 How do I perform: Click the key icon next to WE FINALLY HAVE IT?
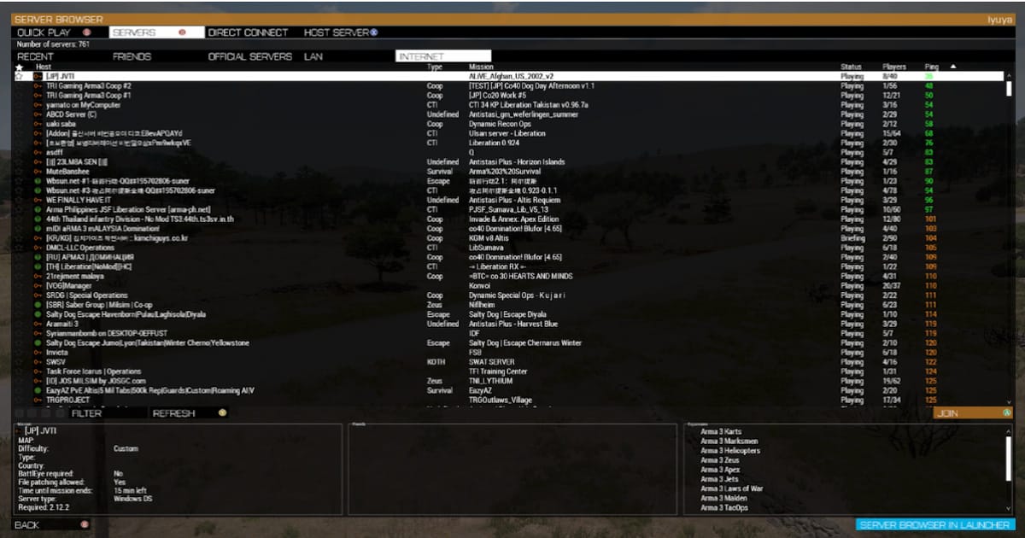[38, 200]
